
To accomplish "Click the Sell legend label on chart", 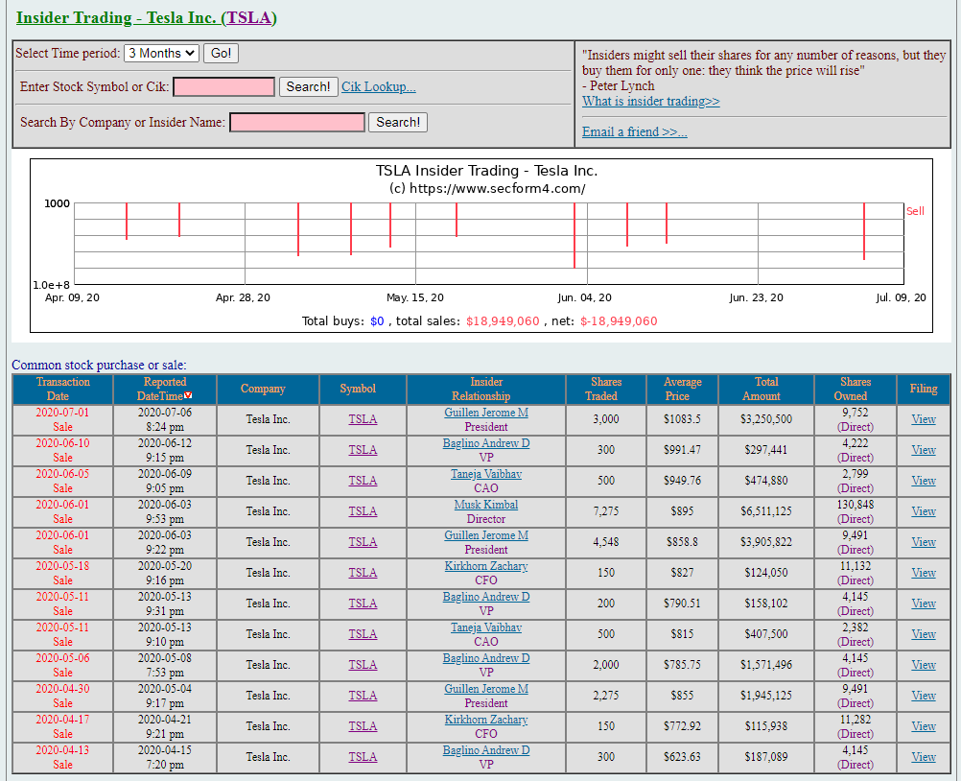I will tap(915, 211).
